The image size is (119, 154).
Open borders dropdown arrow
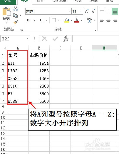click(59, 20)
